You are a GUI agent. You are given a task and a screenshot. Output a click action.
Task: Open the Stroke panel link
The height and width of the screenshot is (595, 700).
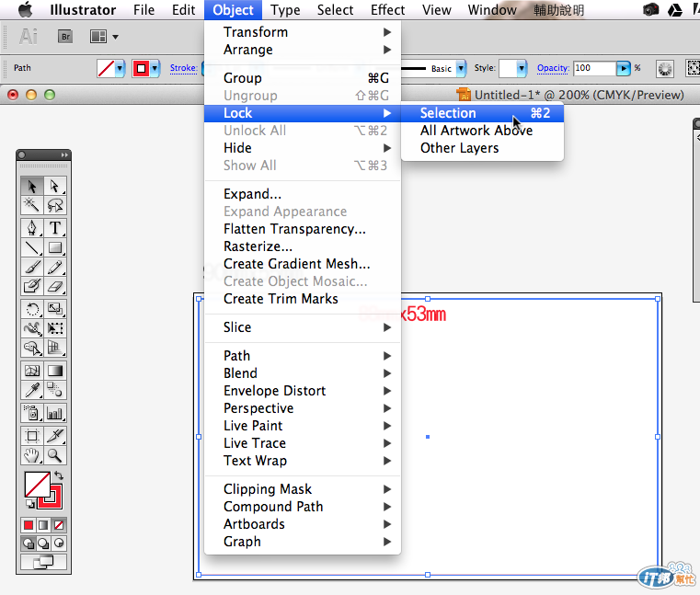pos(183,68)
